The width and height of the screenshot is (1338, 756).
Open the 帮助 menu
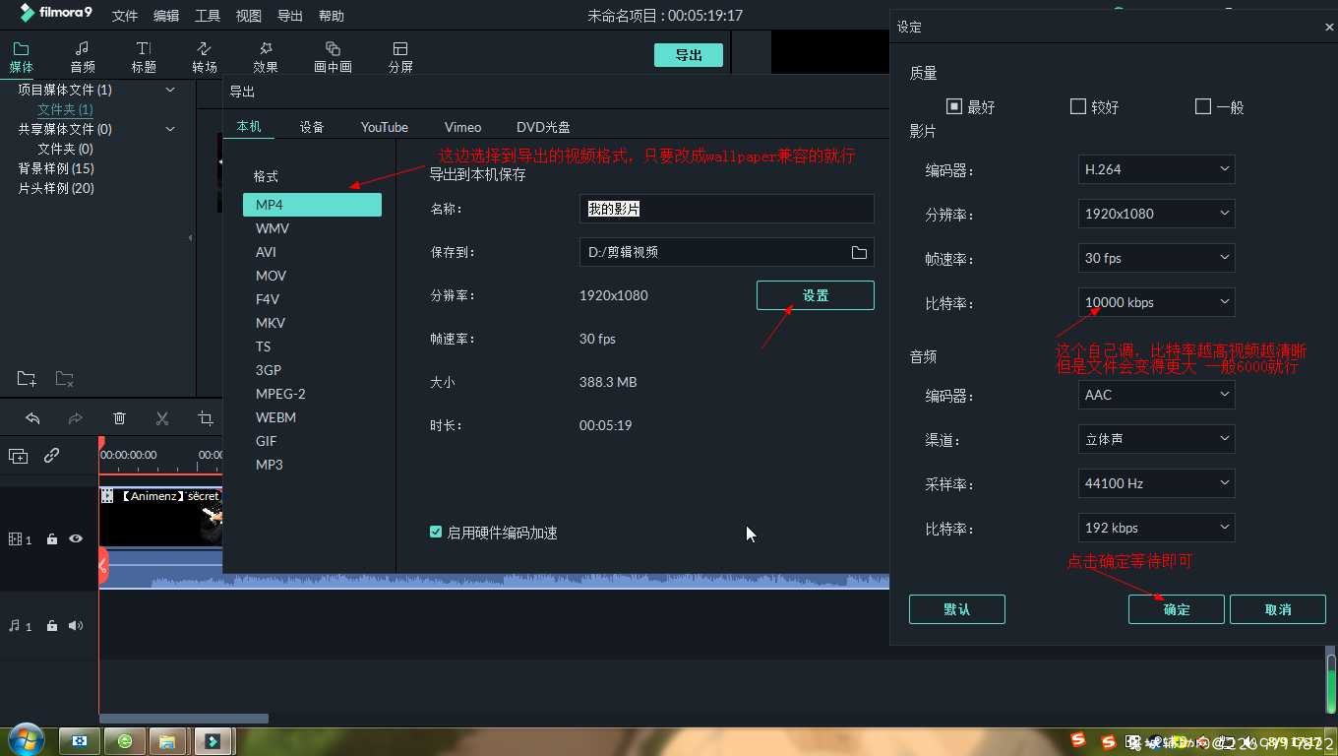coord(332,16)
